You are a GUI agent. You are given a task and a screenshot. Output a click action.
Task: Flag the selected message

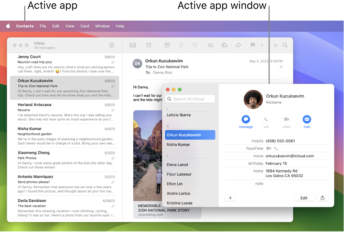coord(252,45)
